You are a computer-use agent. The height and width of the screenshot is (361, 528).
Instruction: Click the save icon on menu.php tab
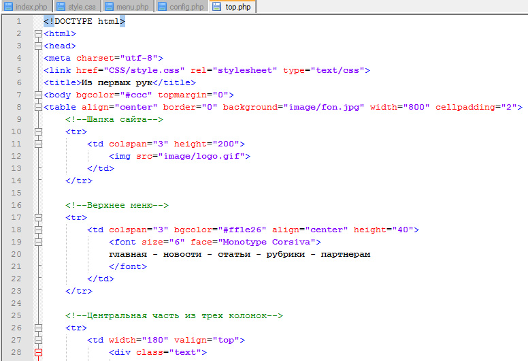tap(109, 7)
